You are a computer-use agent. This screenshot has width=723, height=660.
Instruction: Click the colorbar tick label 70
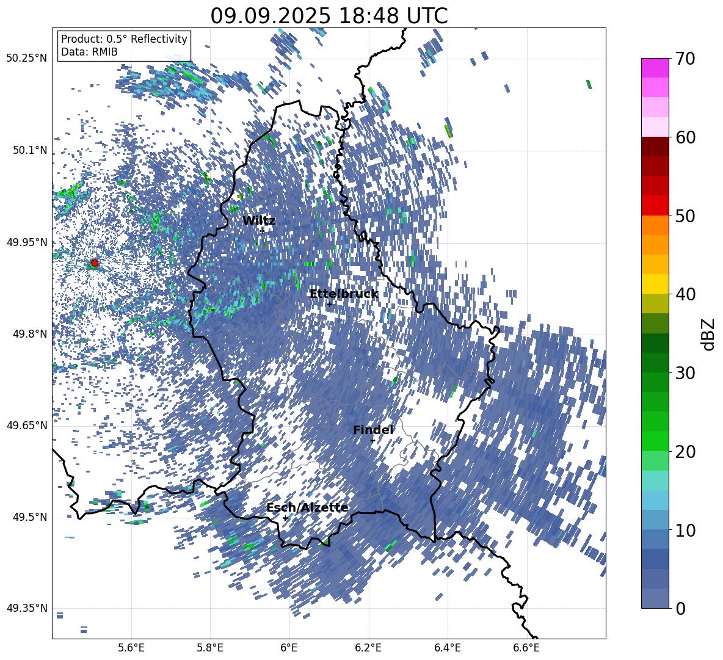point(685,59)
